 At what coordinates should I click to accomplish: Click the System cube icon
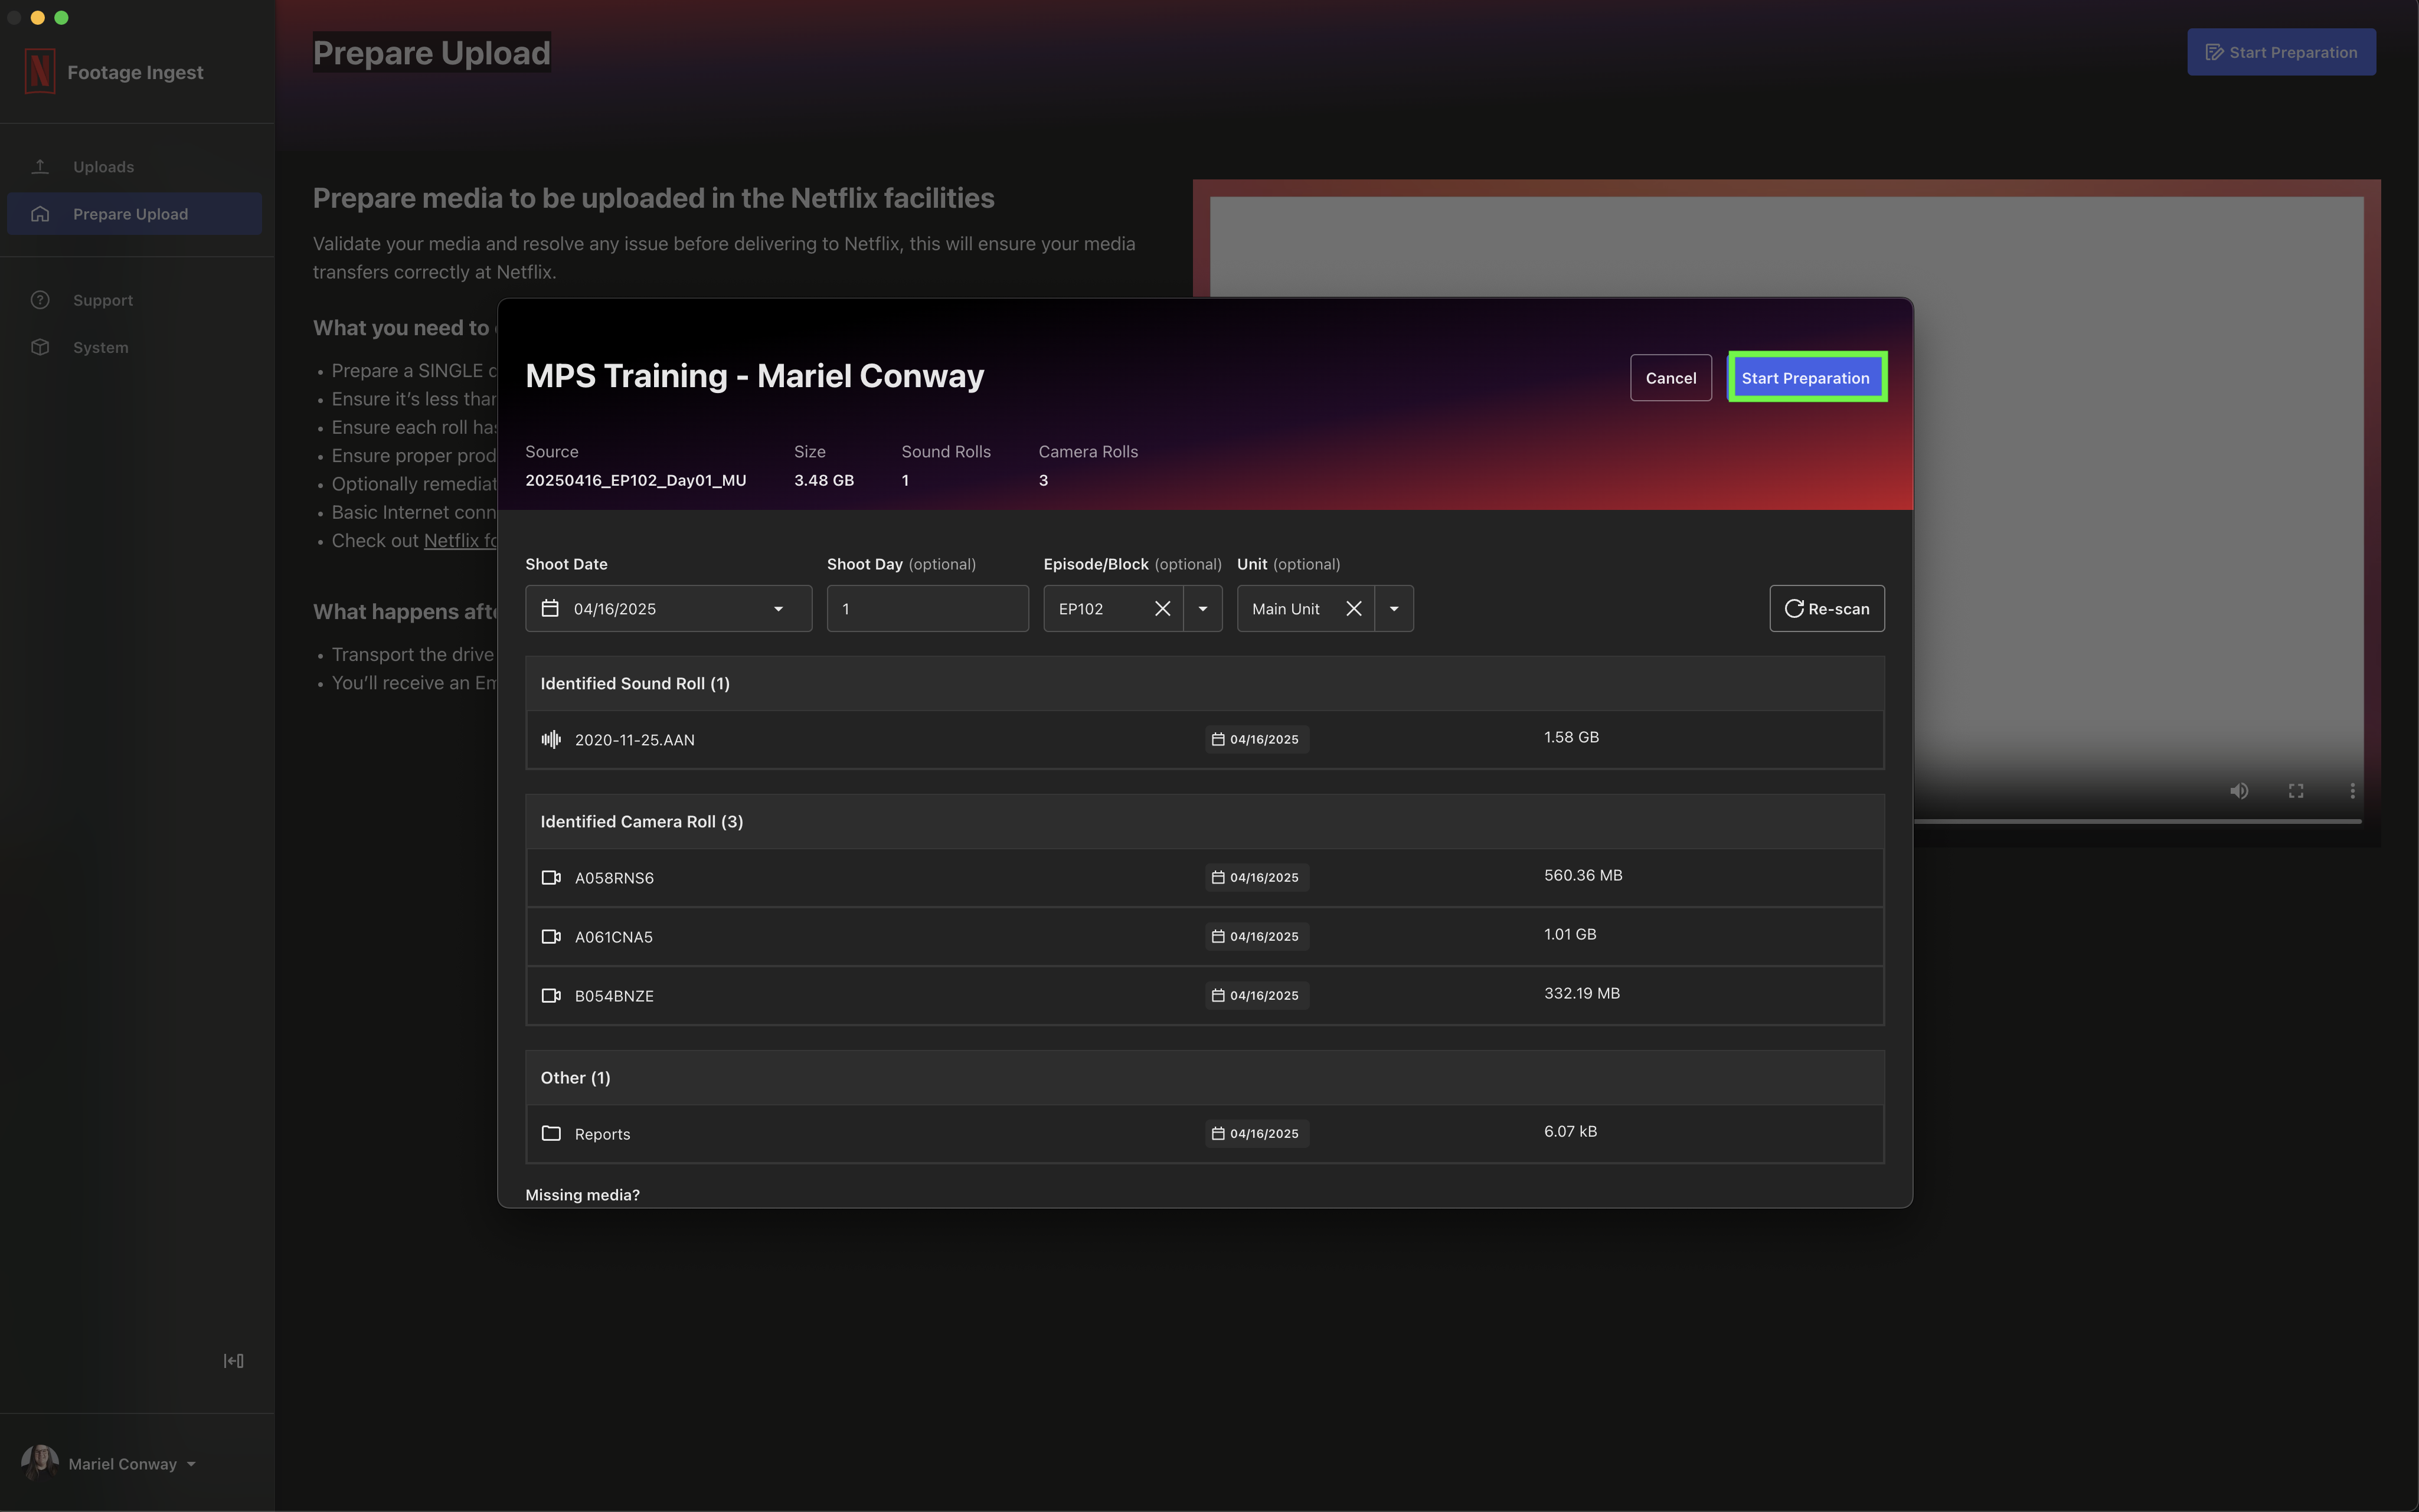tap(40, 347)
